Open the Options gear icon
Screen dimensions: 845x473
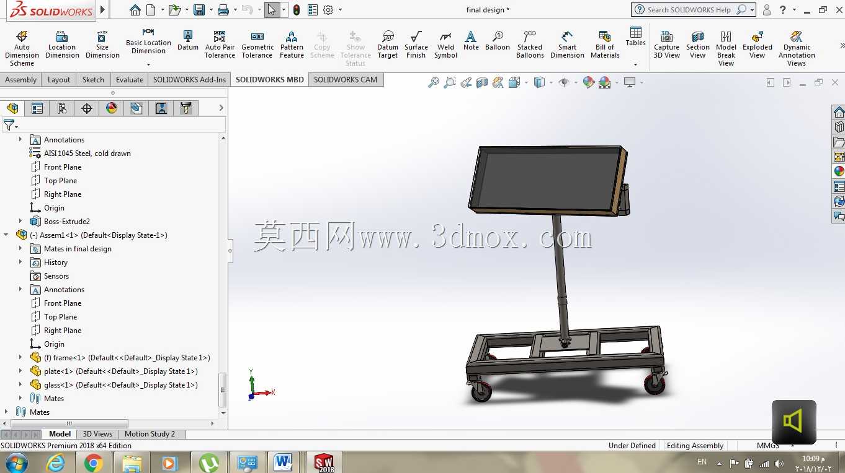pos(328,10)
